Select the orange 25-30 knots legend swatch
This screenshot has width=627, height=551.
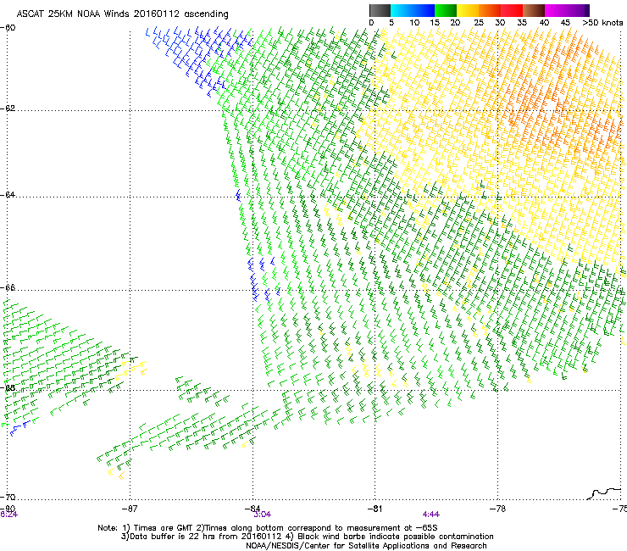coord(490,10)
